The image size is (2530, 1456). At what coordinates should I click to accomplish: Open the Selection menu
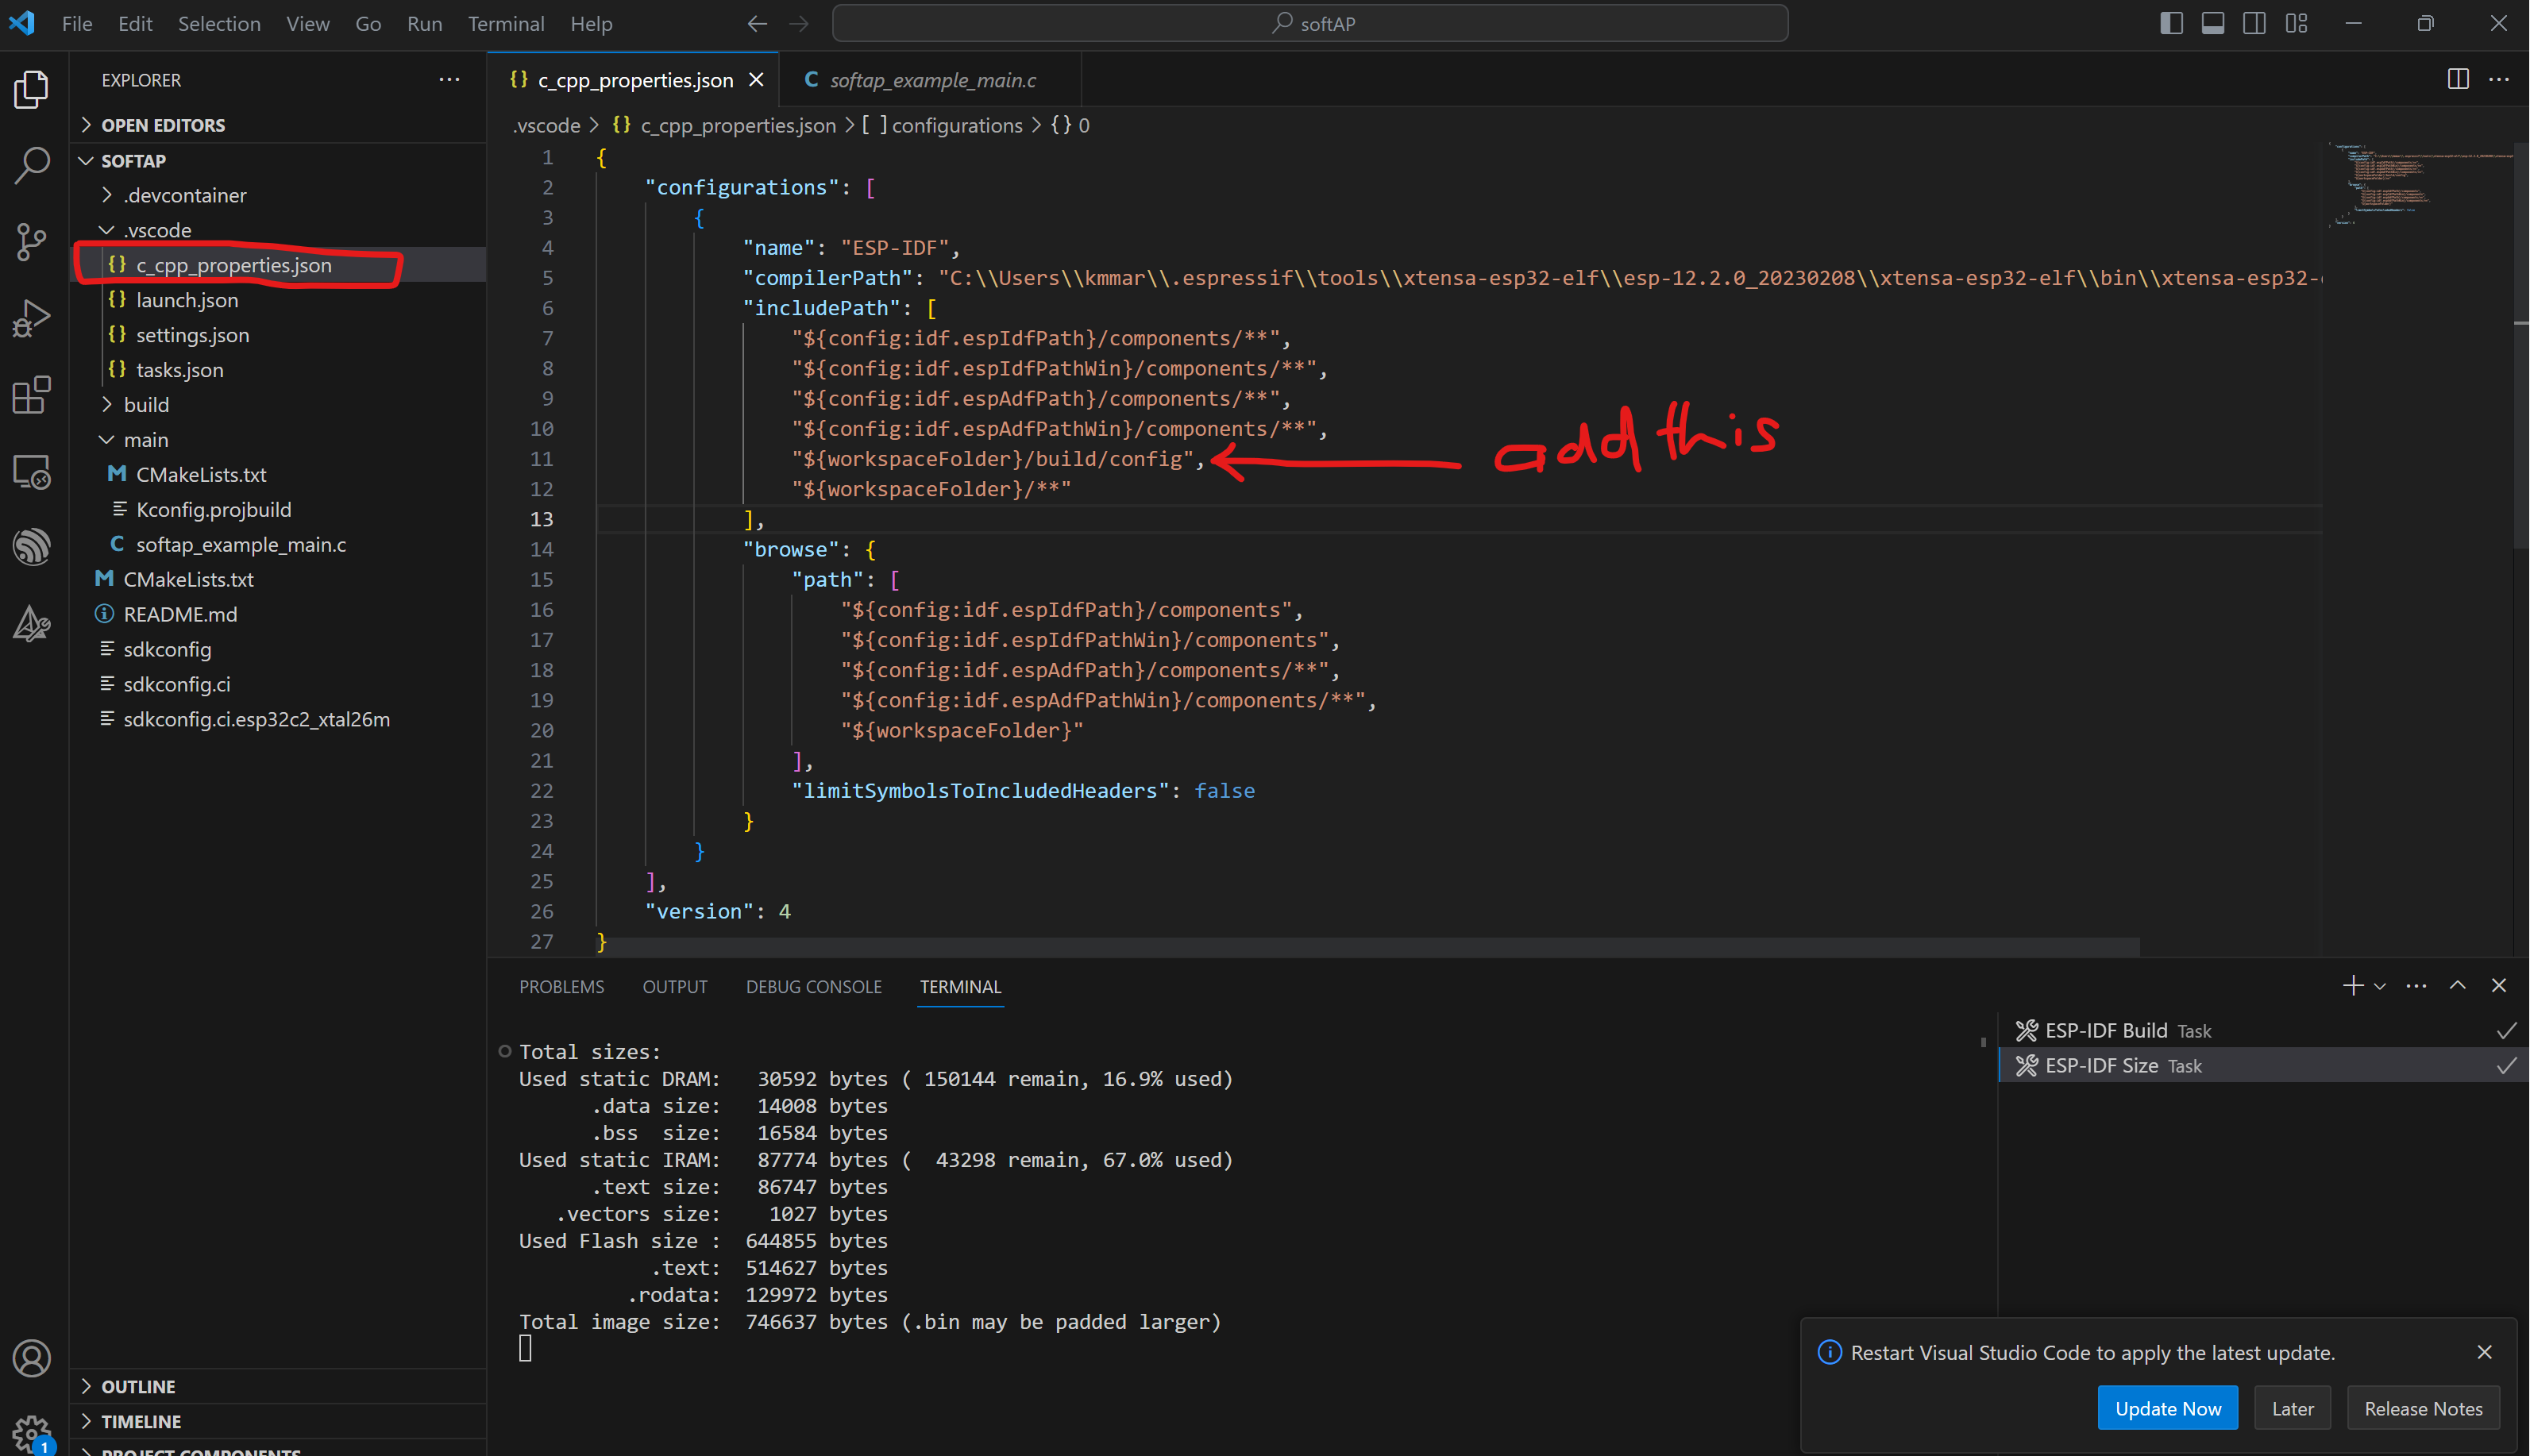point(219,23)
